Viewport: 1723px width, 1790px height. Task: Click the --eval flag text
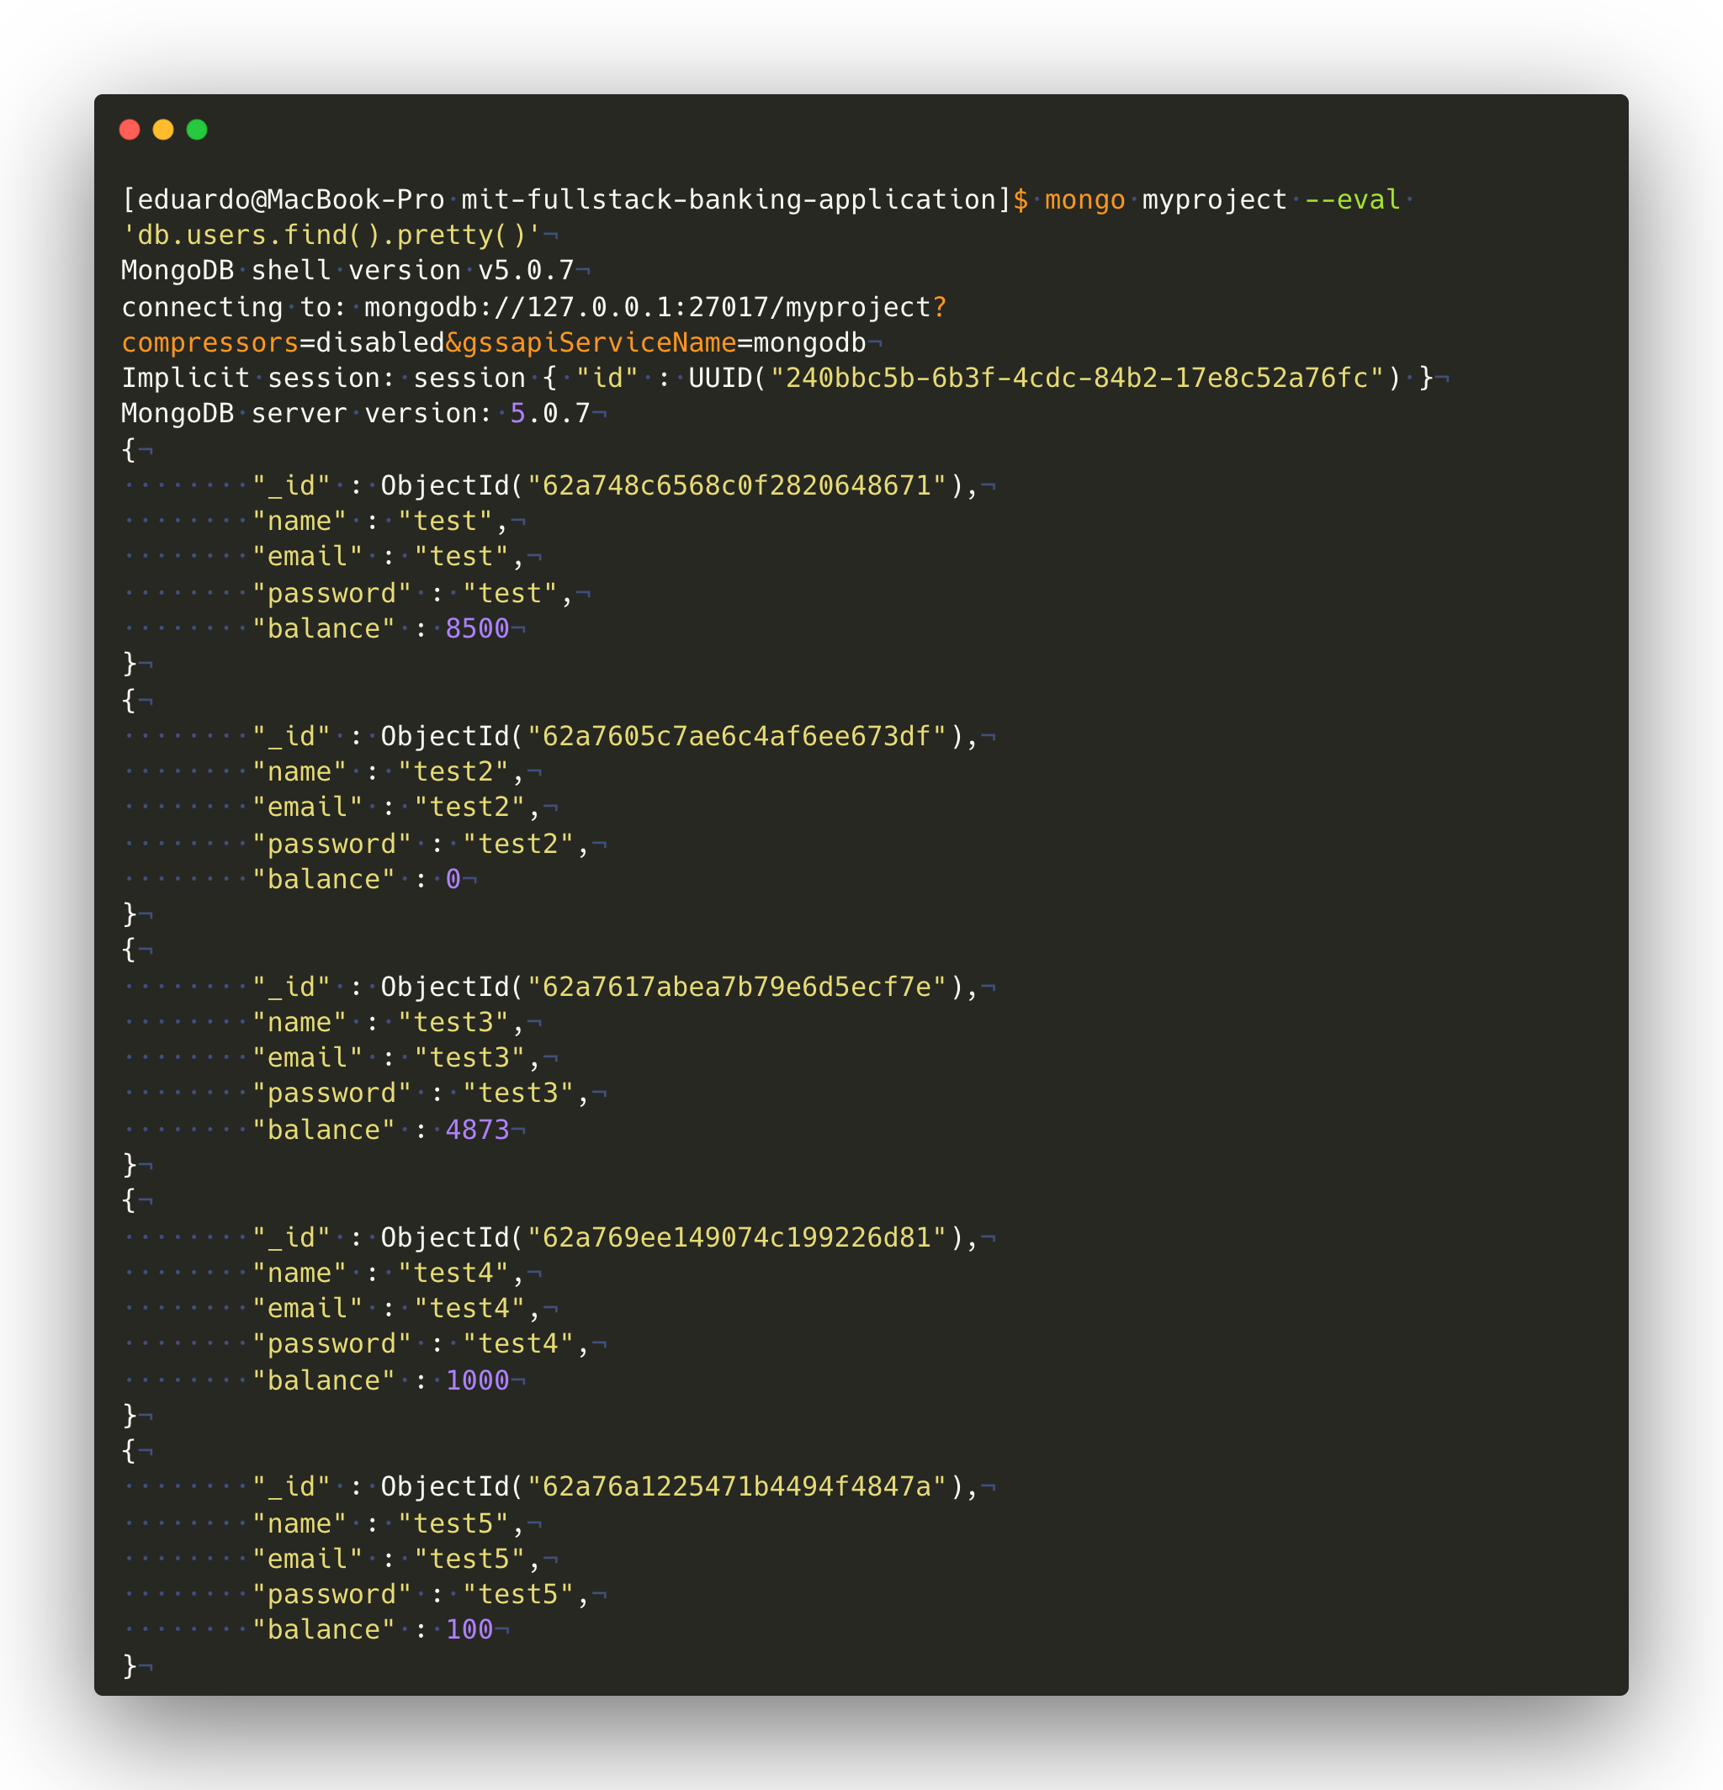point(1351,200)
